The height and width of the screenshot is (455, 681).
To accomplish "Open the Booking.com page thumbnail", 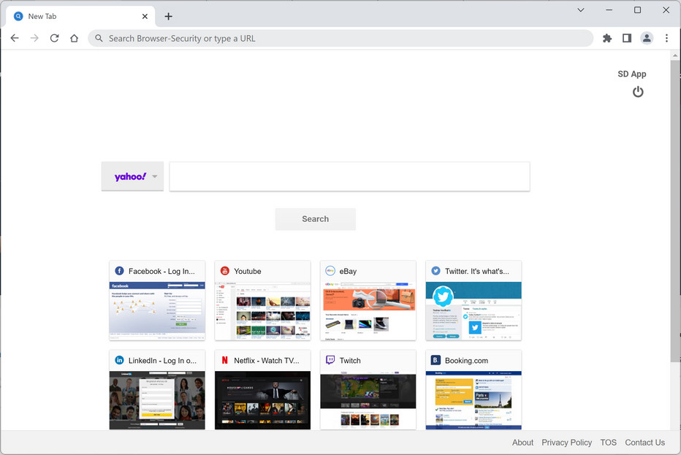I will (x=473, y=400).
